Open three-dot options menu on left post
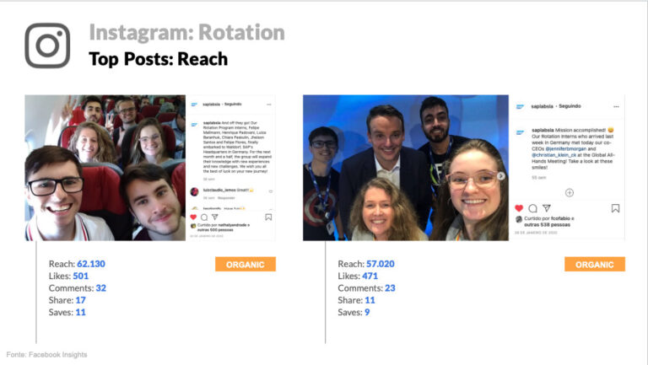 click(x=270, y=105)
